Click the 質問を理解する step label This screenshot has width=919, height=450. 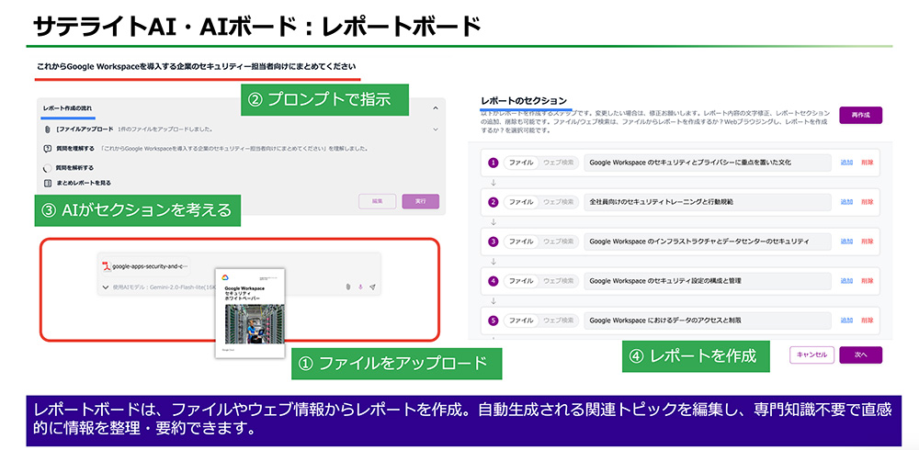coord(75,149)
